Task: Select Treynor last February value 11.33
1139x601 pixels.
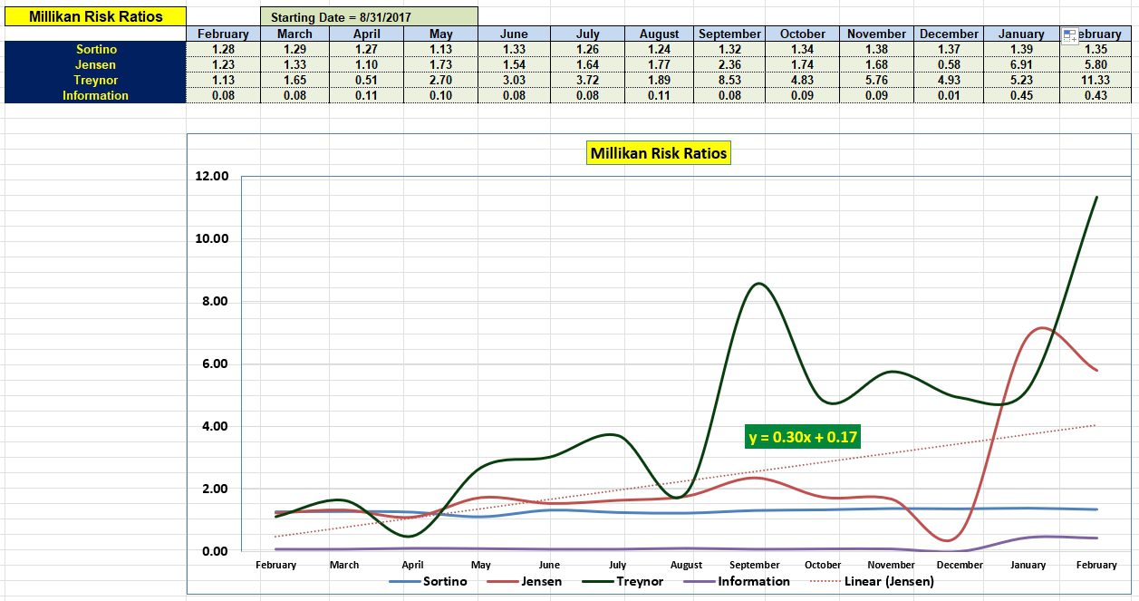Action: [1096, 80]
